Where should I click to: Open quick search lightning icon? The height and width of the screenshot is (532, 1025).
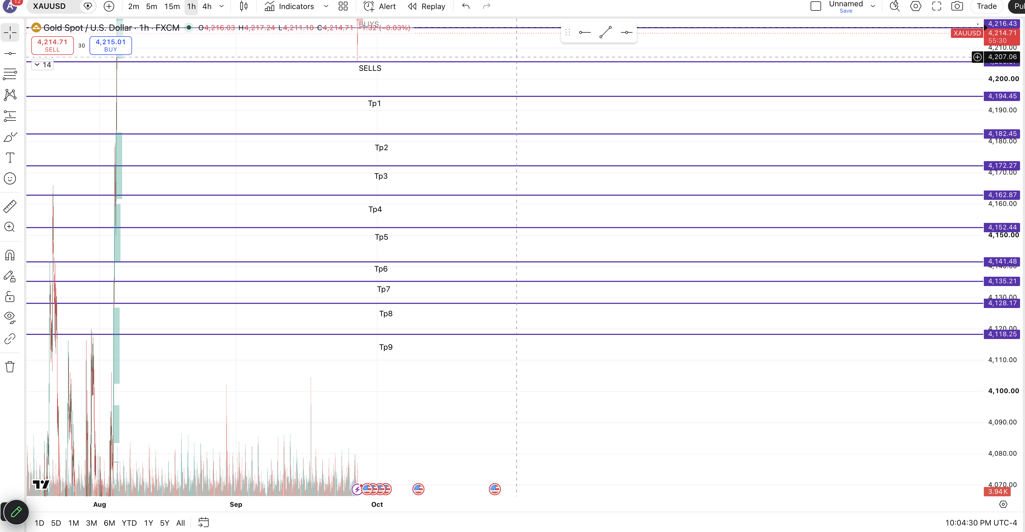(895, 6)
